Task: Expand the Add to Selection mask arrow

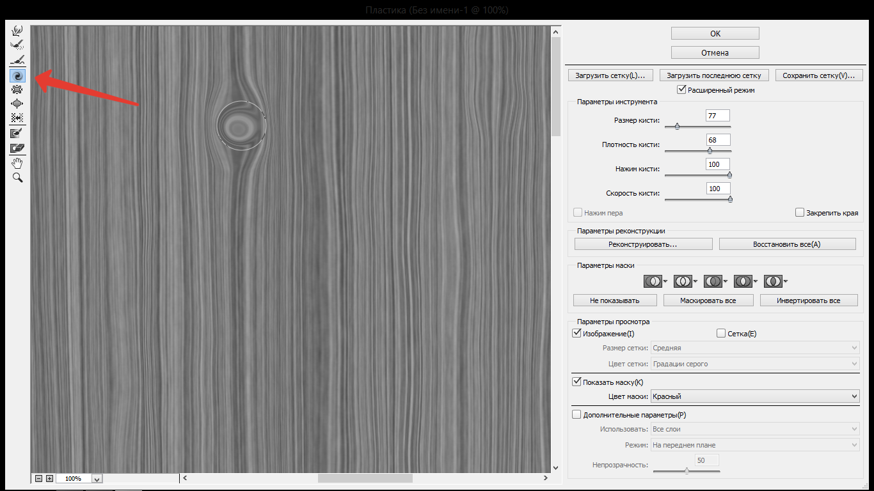Action: pyautogui.click(x=695, y=281)
